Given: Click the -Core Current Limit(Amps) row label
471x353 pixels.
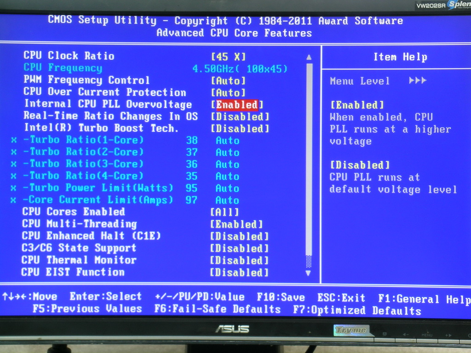Looking at the screenshot, I should [98, 199].
